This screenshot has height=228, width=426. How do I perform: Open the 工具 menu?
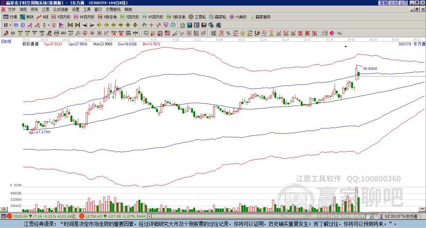tap(87, 10)
